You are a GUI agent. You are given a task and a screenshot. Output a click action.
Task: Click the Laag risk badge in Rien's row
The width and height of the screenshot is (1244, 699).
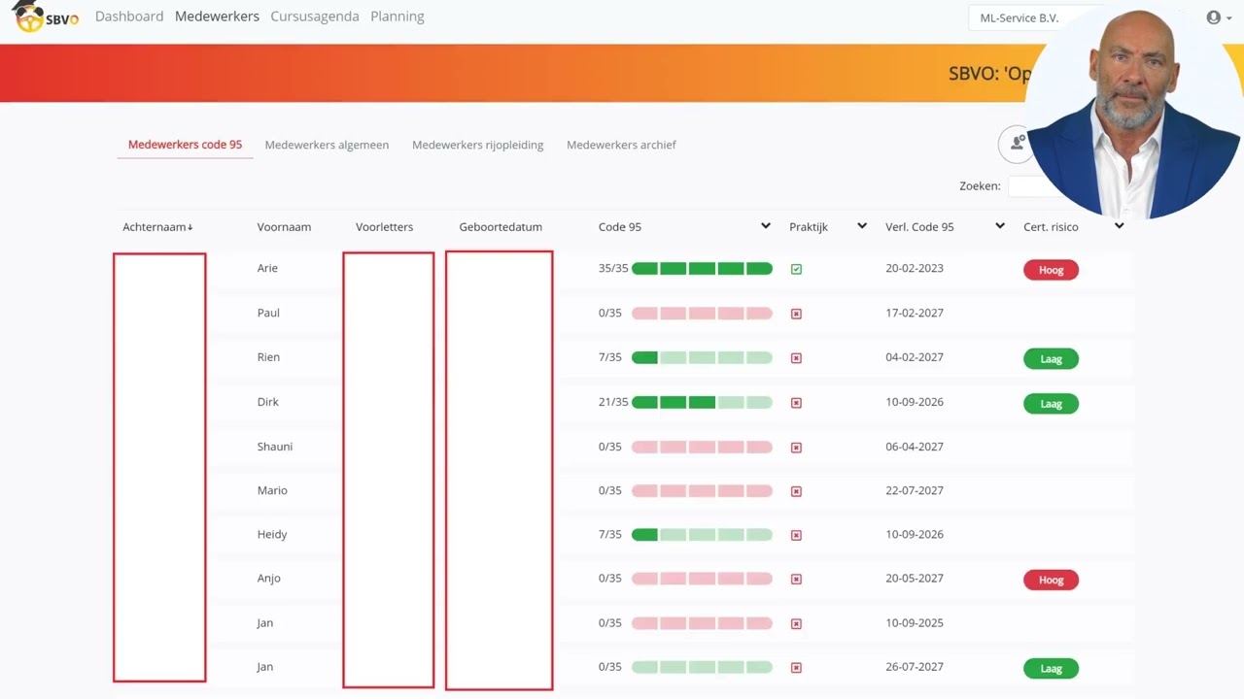1051,359
